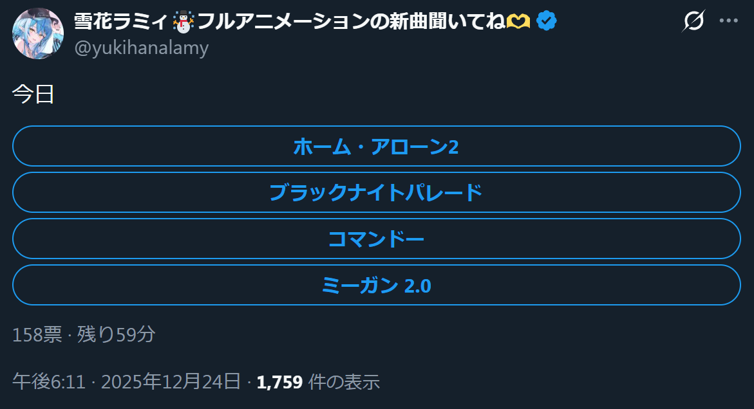Image resolution: width=754 pixels, height=409 pixels.
Task: Click the snowman emoji in the display name
Action: (183, 23)
